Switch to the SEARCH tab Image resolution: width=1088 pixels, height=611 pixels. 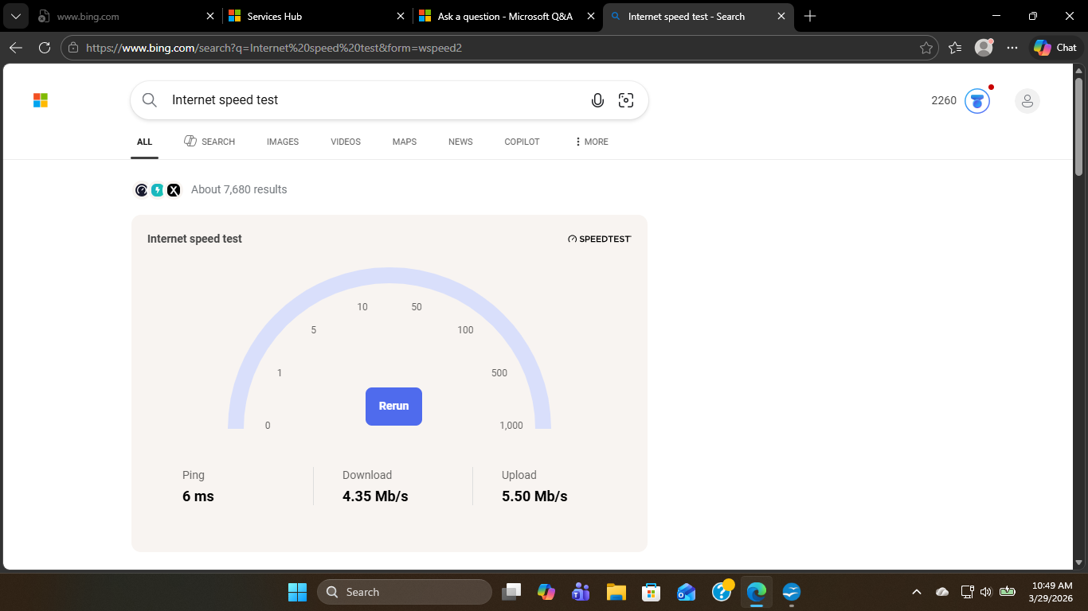click(x=209, y=142)
